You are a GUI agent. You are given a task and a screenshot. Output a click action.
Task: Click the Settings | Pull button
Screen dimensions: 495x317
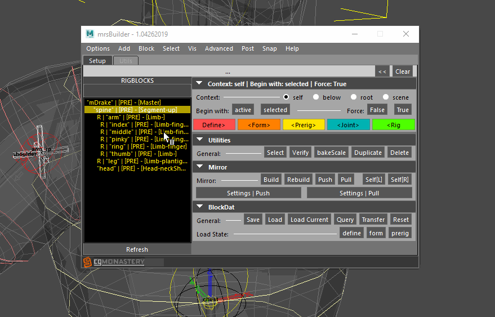point(359,193)
